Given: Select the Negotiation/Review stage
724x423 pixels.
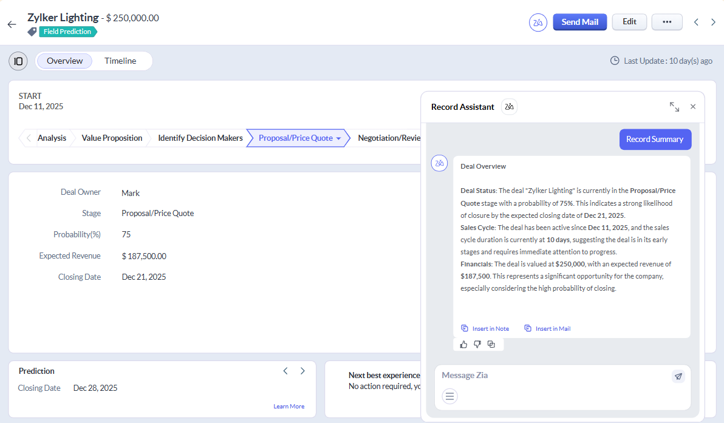Looking at the screenshot, I should [389, 138].
